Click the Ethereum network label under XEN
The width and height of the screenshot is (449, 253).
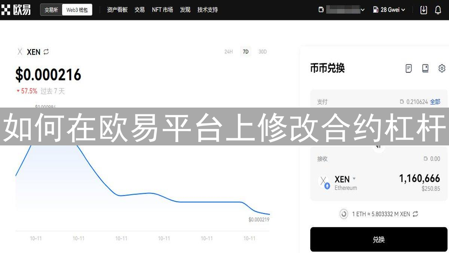coord(346,188)
